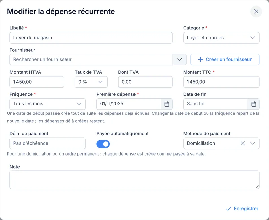Click the Note textarea resize handle
Image resolution: width=269 pixels, height=220 pixels.
point(257,187)
